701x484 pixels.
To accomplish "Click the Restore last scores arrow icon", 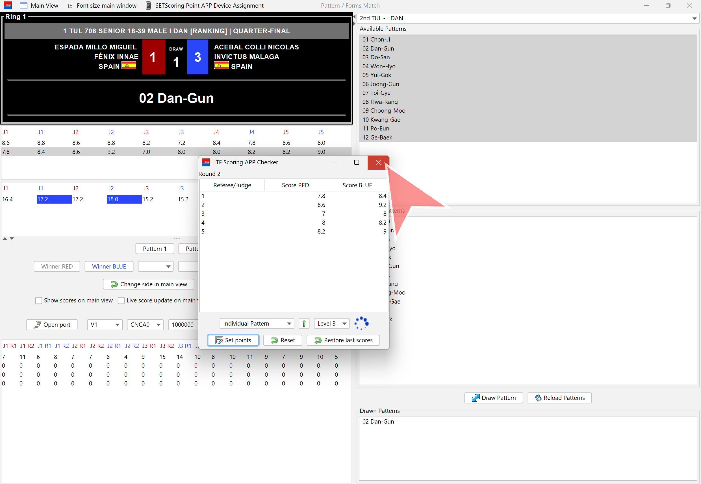I will pos(318,341).
